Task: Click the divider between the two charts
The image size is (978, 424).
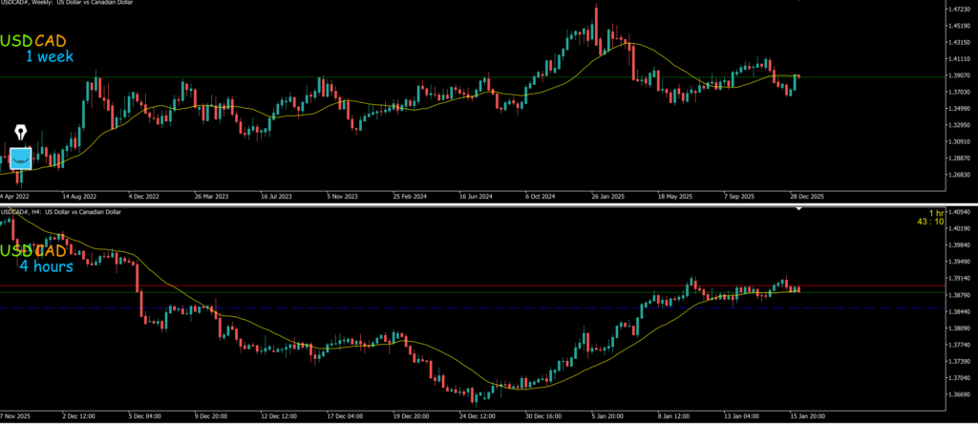Action: 478,204
